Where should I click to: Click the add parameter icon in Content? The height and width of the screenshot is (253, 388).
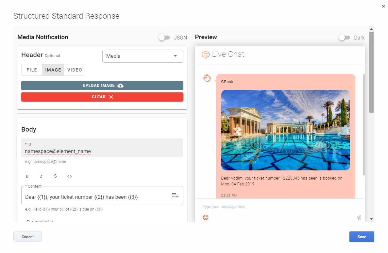coord(175,195)
